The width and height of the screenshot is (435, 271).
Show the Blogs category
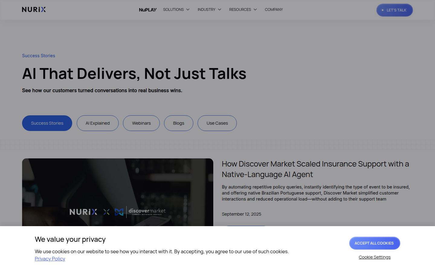[x=179, y=123]
